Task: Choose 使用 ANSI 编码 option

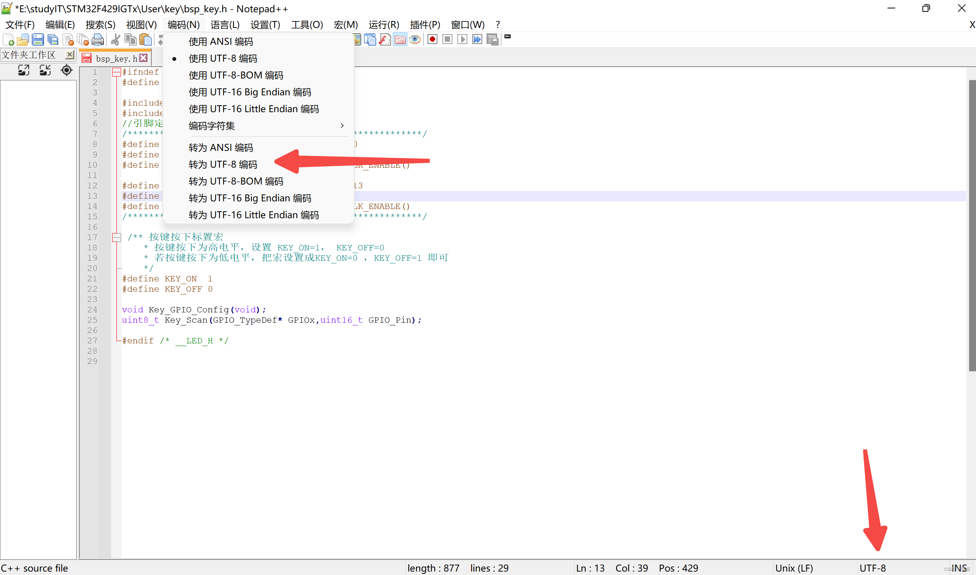Action: [258, 41]
